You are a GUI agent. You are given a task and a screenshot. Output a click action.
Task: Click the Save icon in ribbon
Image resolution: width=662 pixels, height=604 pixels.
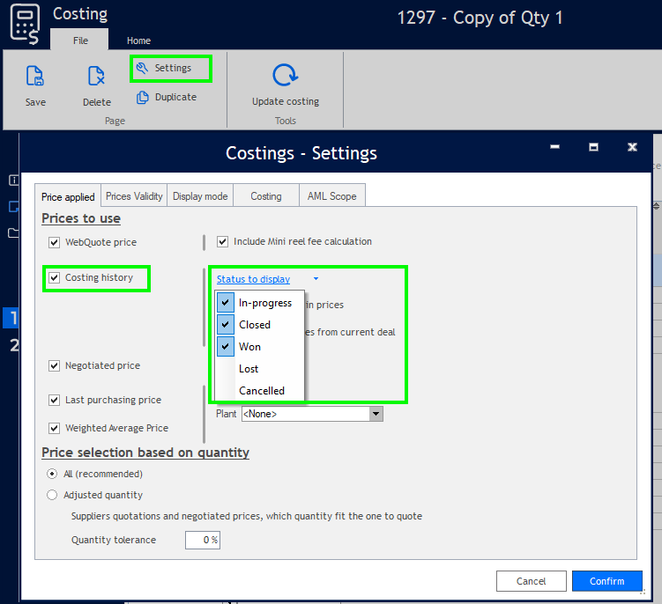(35, 77)
